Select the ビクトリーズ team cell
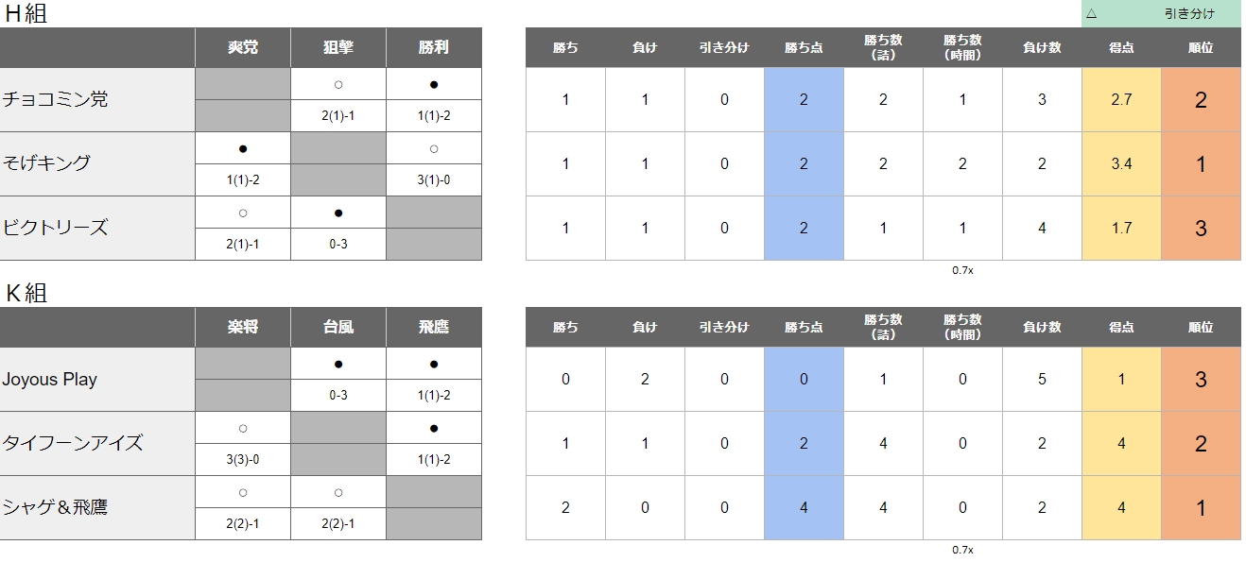This screenshot has width=1246, height=562. coord(97,228)
